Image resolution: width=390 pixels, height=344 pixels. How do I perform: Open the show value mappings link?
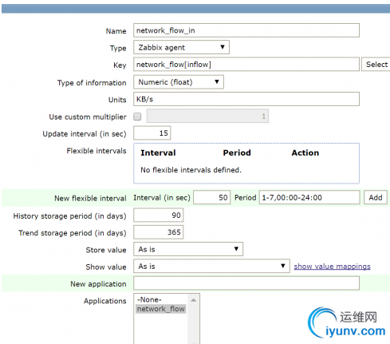332,267
